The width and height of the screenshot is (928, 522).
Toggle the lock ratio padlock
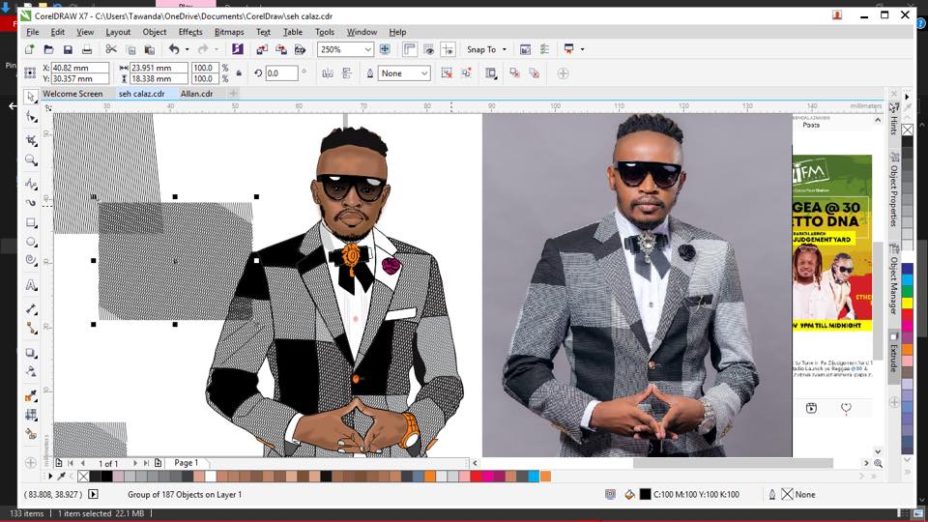[239, 73]
